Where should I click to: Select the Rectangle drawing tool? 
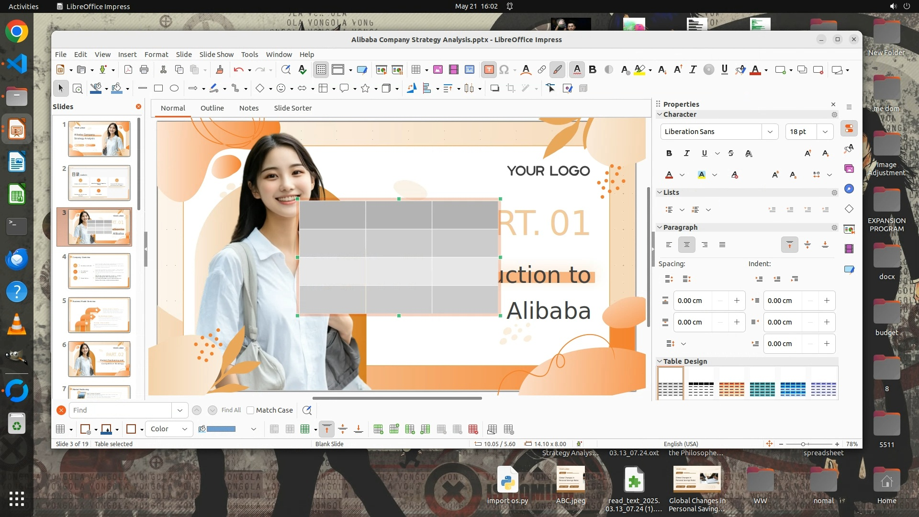158,88
